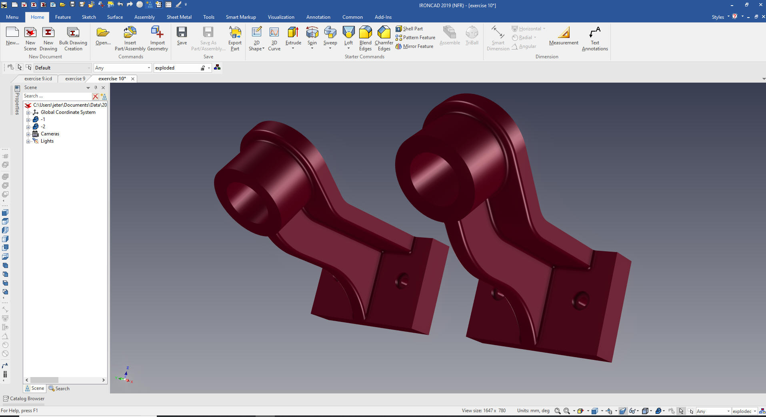
Task: Click Insert Part/Assembly
Action: pyautogui.click(x=130, y=38)
